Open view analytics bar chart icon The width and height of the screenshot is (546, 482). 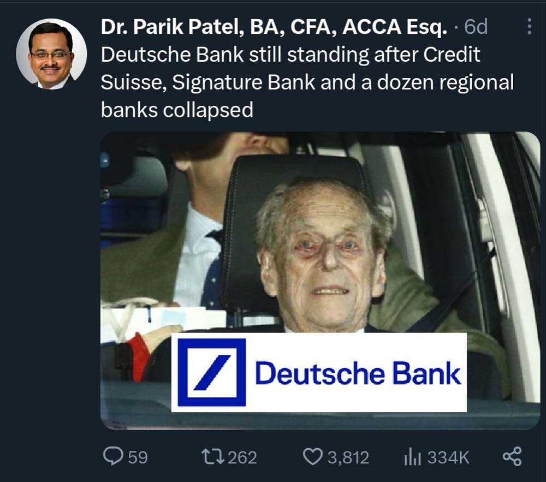pos(412,456)
